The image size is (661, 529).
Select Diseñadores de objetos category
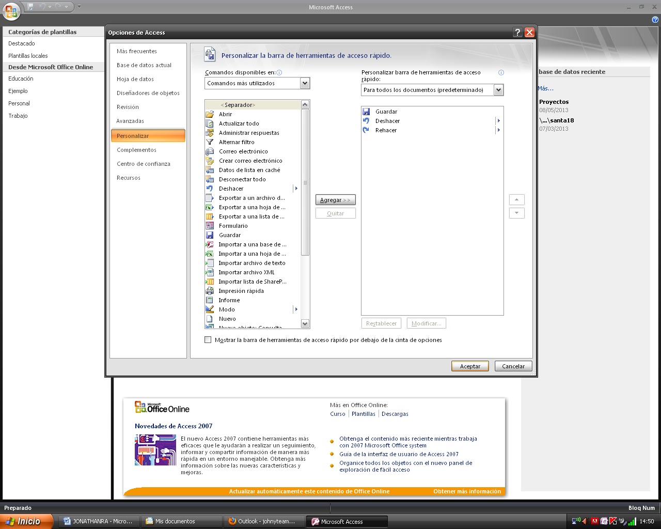(148, 93)
